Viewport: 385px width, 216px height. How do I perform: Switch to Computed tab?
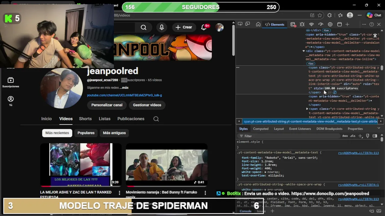pyautogui.click(x=260, y=129)
